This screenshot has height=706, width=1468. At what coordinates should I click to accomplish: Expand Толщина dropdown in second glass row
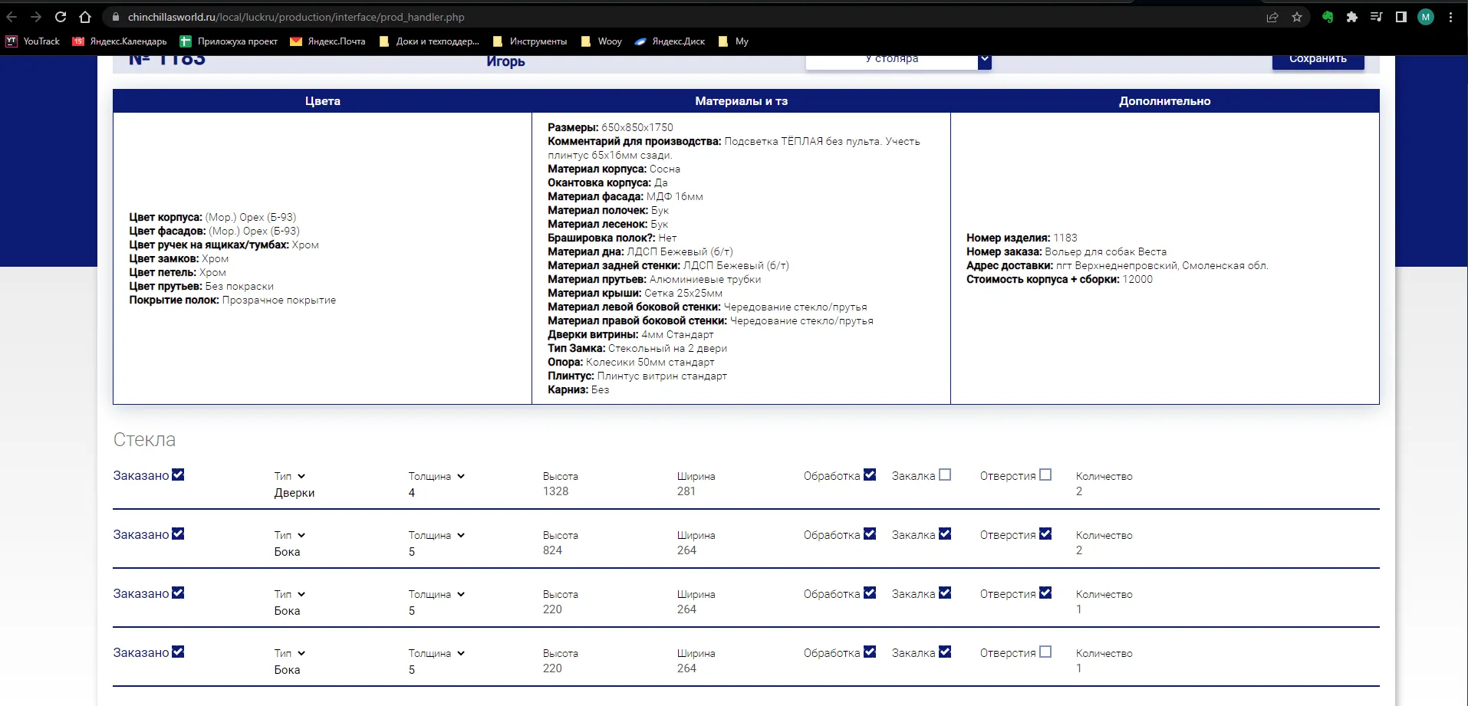(x=461, y=536)
